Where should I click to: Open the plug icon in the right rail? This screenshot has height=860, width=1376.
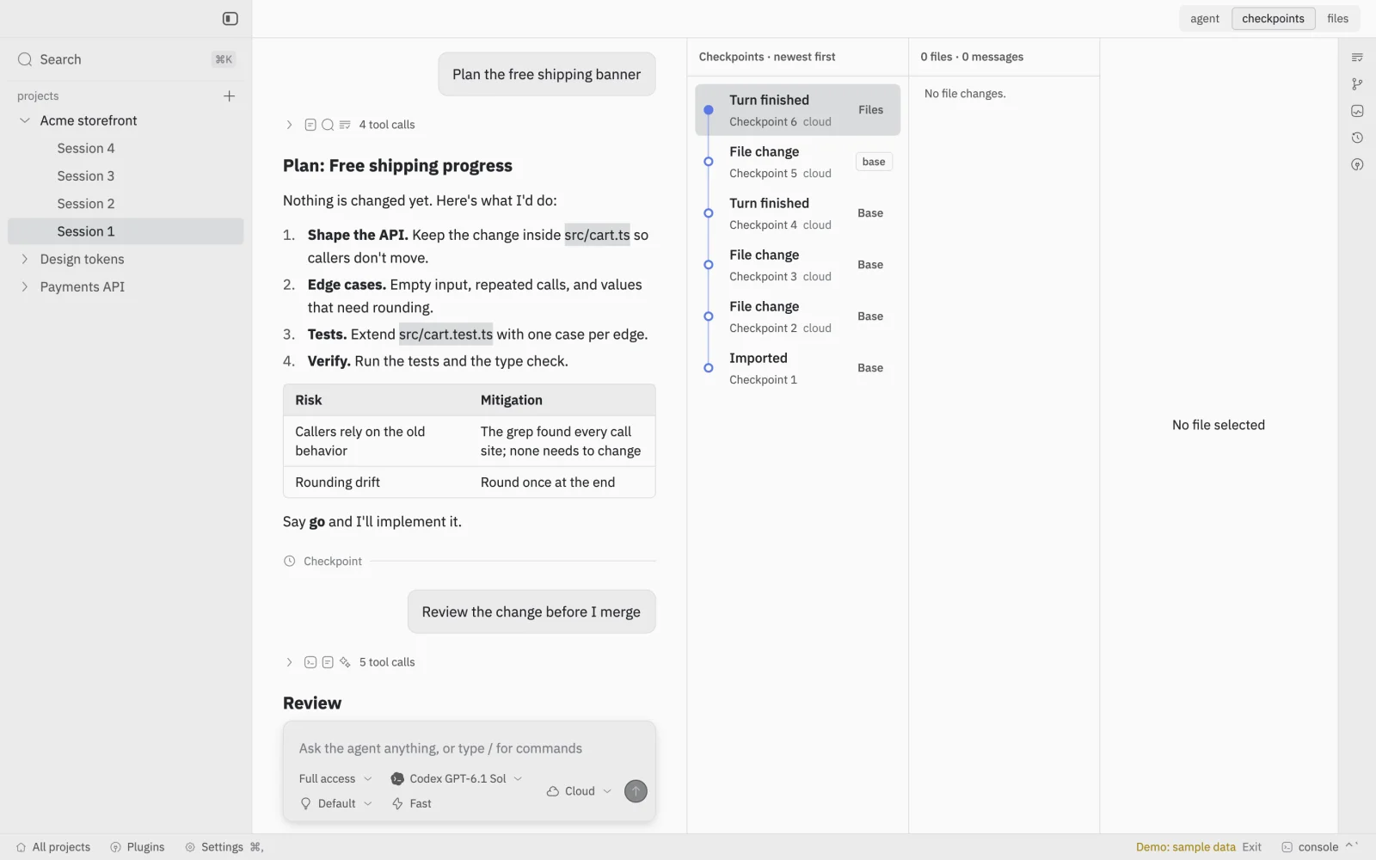click(x=1357, y=164)
